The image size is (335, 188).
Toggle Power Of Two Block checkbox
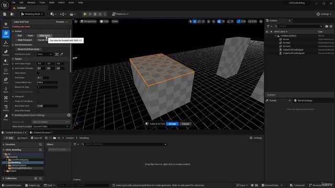coord(38,101)
